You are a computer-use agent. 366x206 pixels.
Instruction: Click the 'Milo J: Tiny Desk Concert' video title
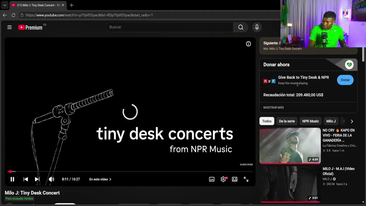tap(32, 193)
